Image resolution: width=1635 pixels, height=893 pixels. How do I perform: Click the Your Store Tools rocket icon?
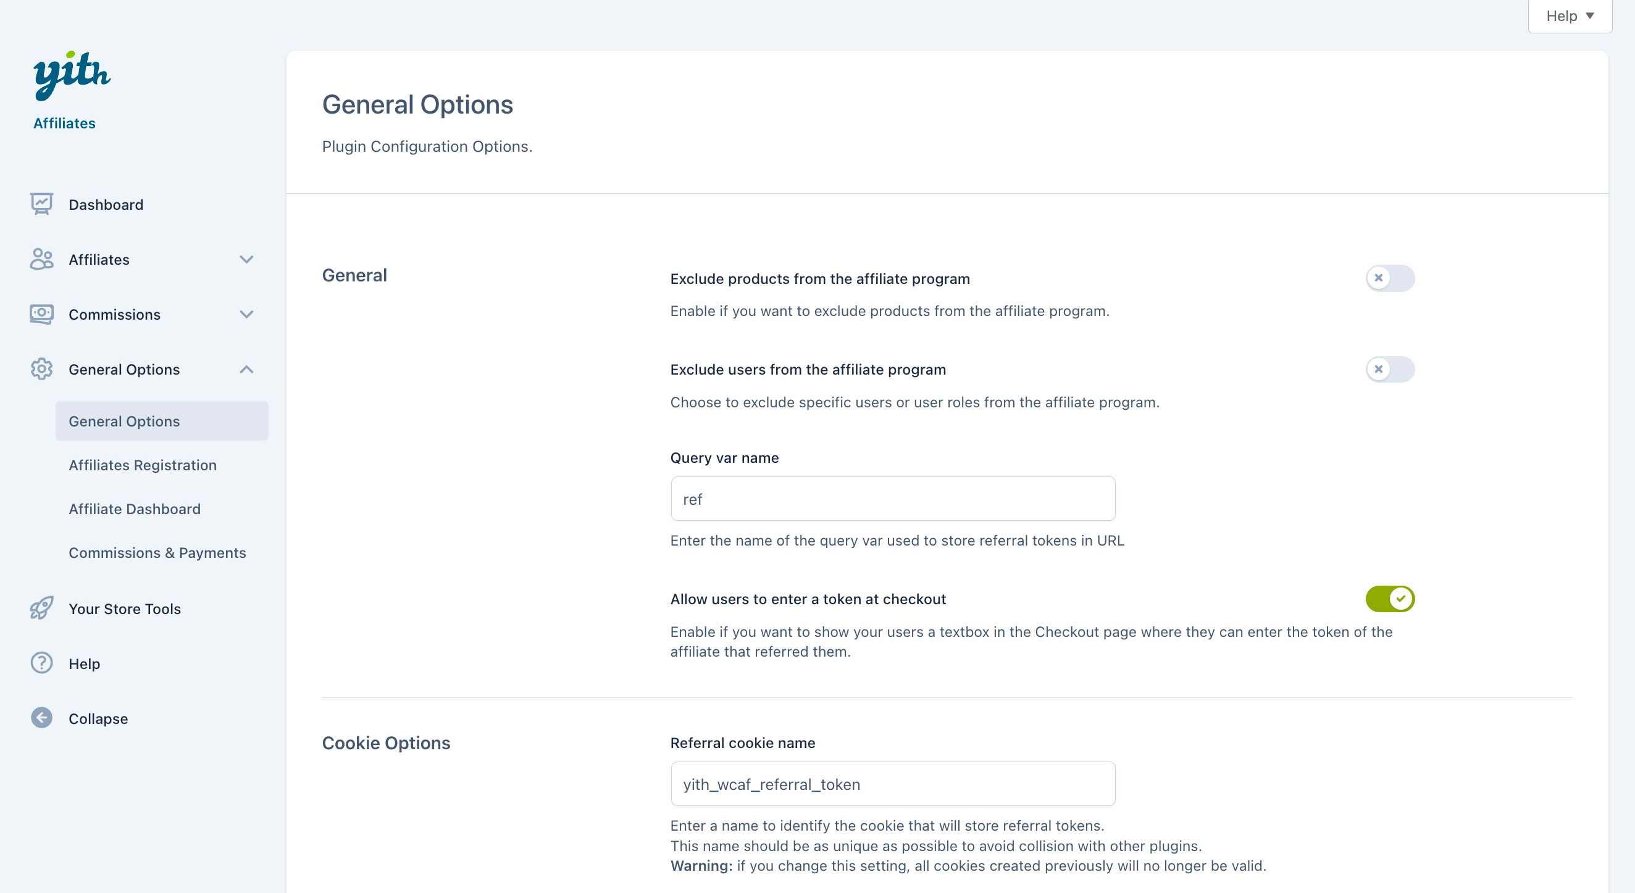point(42,608)
